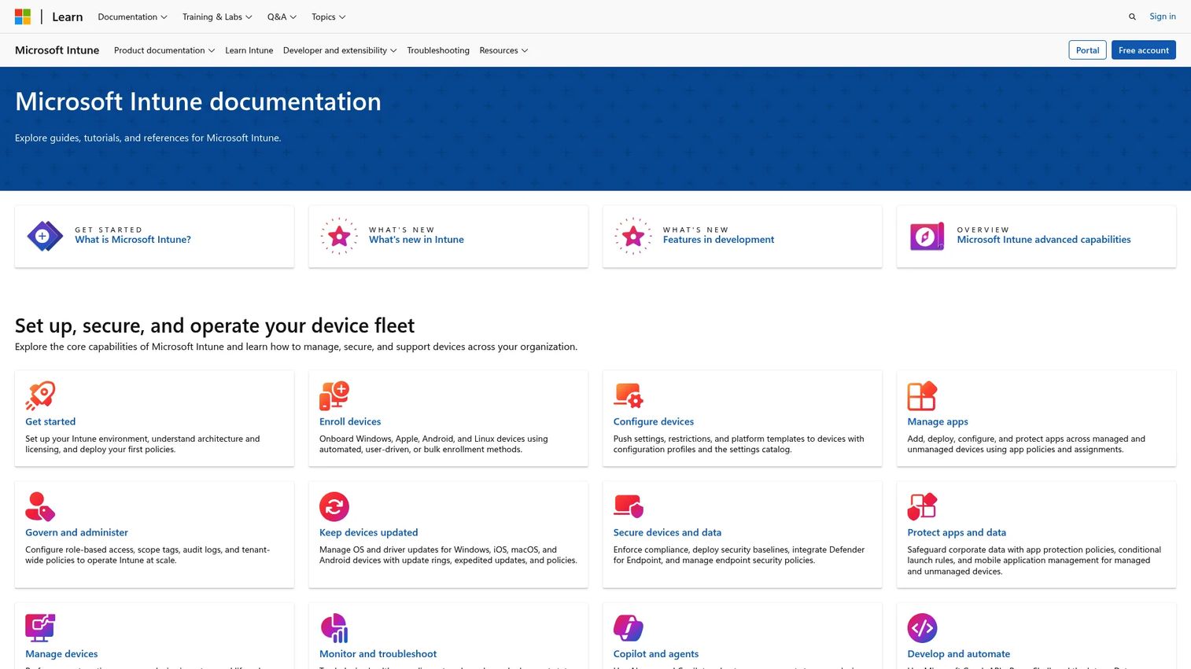Open the Configure devices link
Image resolution: width=1191 pixels, height=669 pixels.
point(654,421)
